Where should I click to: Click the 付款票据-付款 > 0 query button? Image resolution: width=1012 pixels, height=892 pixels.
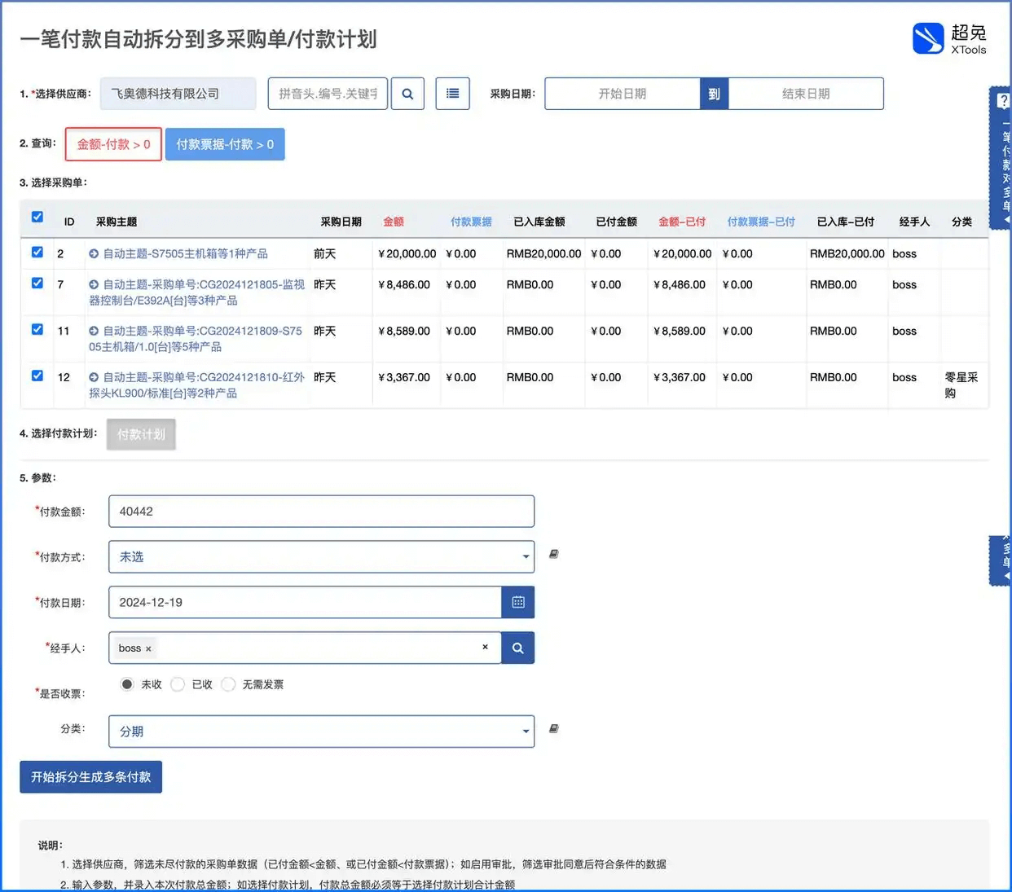coord(225,144)
